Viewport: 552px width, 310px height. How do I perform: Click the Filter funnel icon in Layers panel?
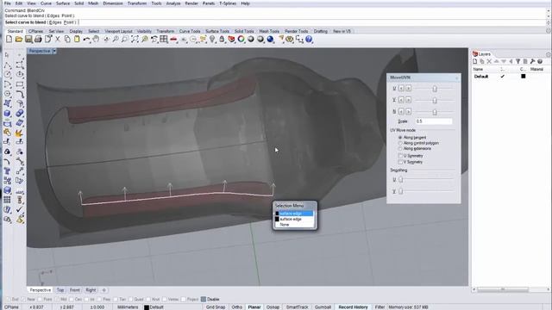click(517, 61)
